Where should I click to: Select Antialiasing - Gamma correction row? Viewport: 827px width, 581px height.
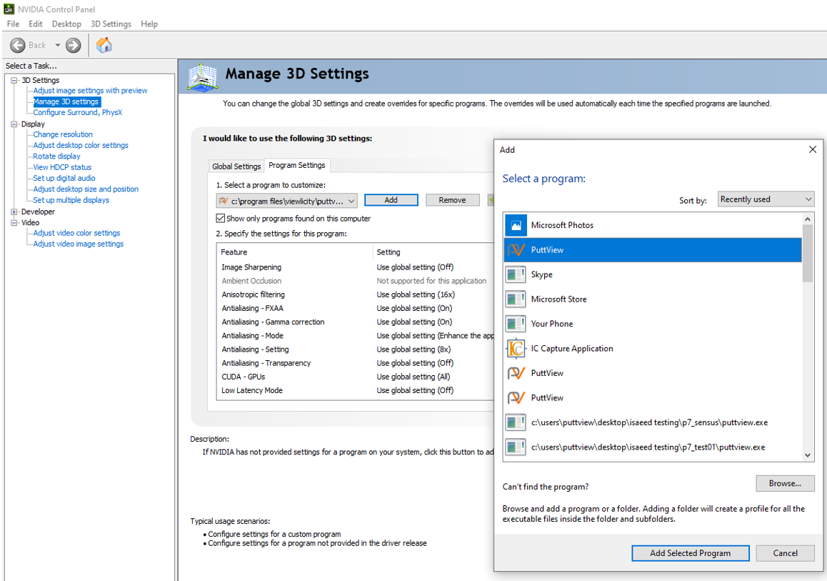point(356,322)
